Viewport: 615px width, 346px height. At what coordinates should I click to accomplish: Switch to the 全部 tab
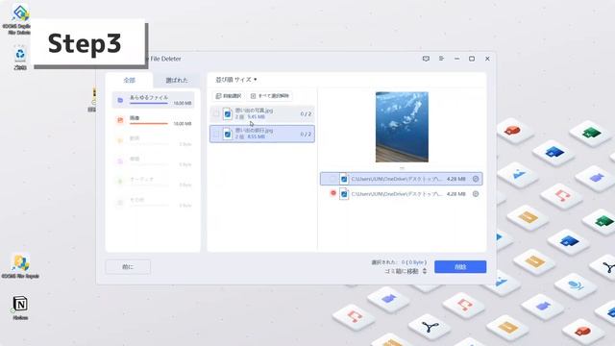130,80
